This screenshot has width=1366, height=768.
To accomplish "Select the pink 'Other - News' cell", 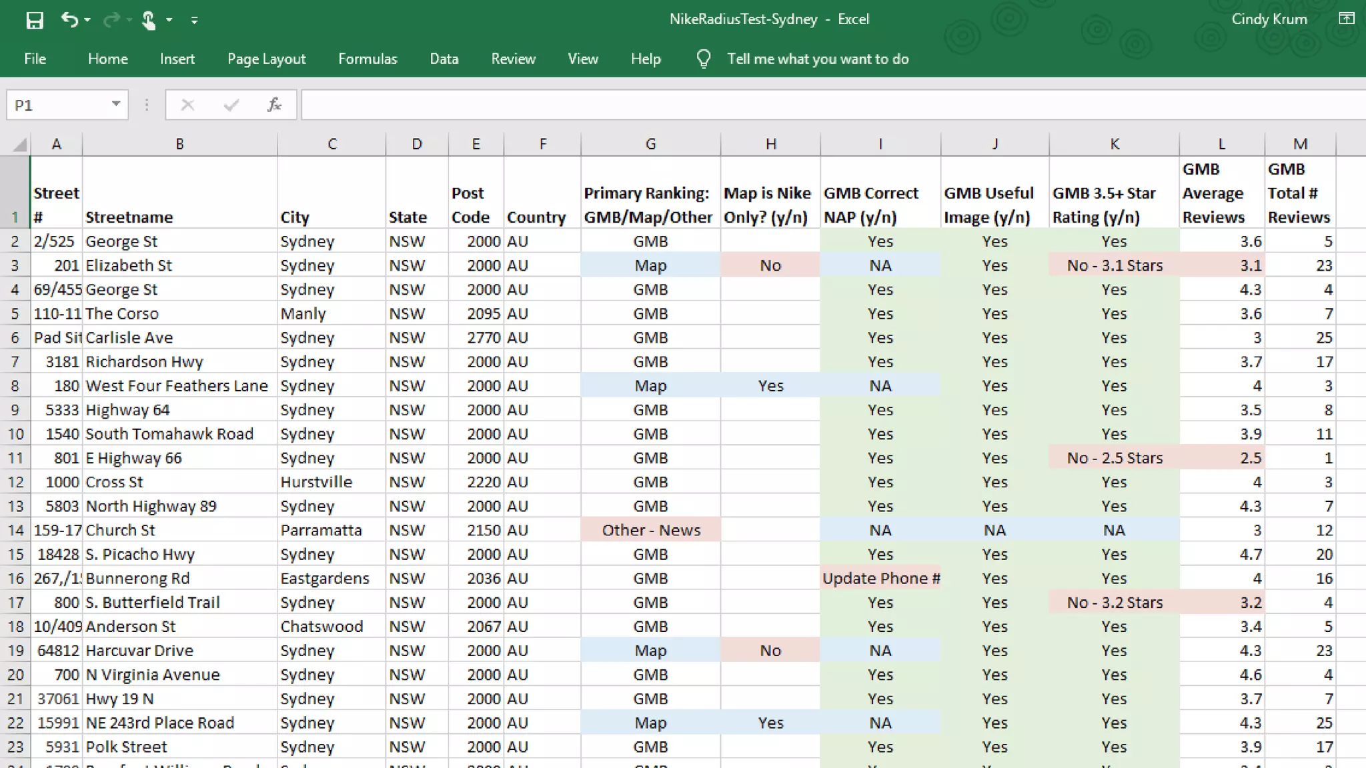I will pyautogui.click(x=650, y=530).
